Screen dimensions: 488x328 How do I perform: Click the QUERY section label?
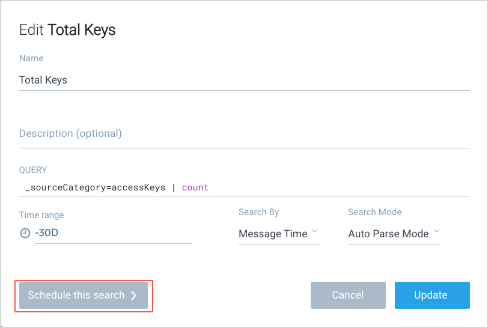coord(33,170)
